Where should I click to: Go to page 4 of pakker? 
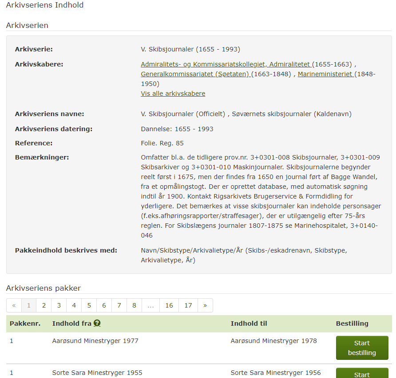tap(74, 305)
